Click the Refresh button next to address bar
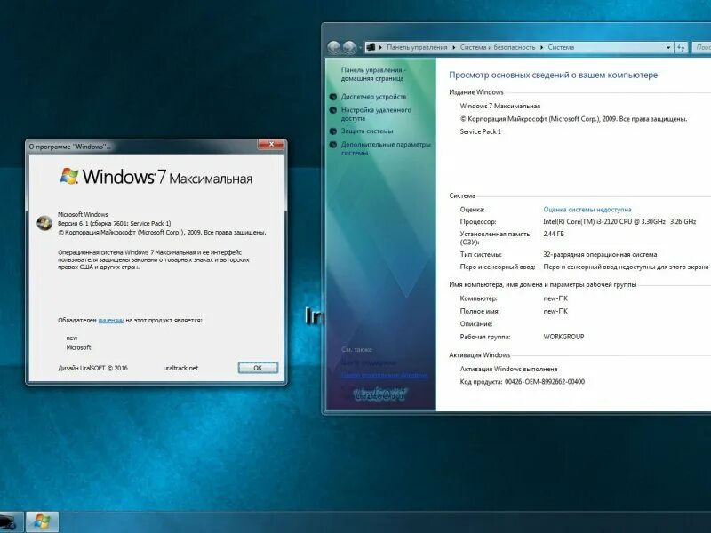Viewport: 711px width, 533px height. pyautogui.click(x=681, y=47)
